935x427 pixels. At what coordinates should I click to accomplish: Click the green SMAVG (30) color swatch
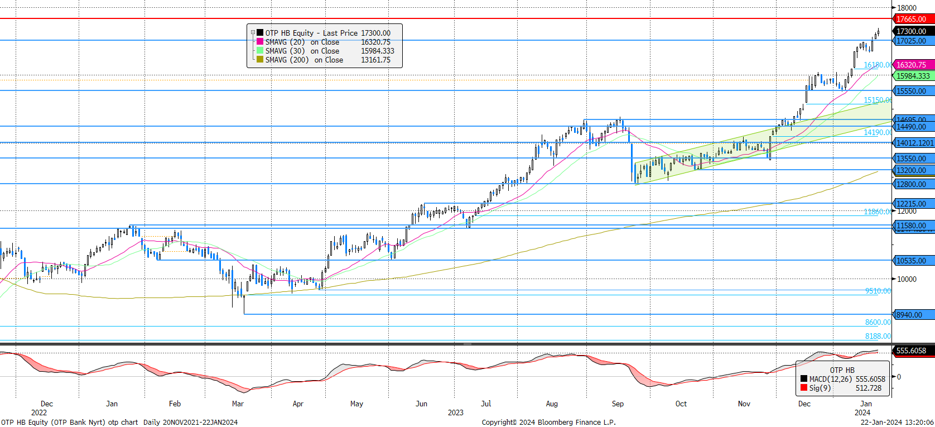click(x=260, y=51)
